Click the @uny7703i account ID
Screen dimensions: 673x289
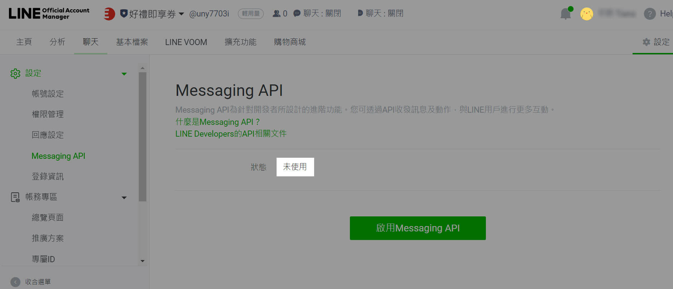209,14
